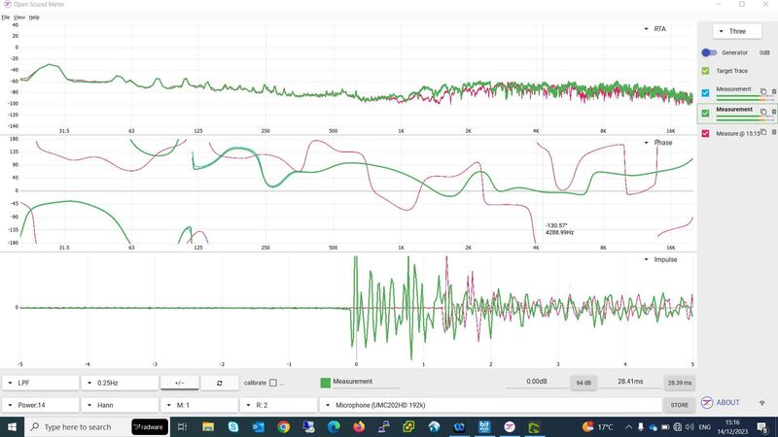Open Firefox from taskbar

point(359,426)
